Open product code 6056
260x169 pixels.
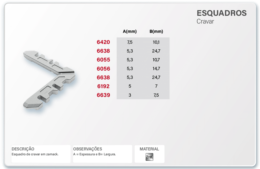click(103, 69)
